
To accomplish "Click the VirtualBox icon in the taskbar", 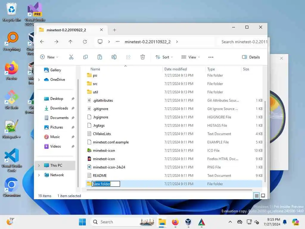I will (188, 222).
